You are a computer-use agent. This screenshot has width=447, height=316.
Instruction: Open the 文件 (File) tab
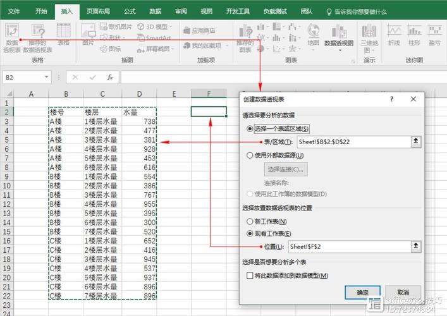[14, 11]
